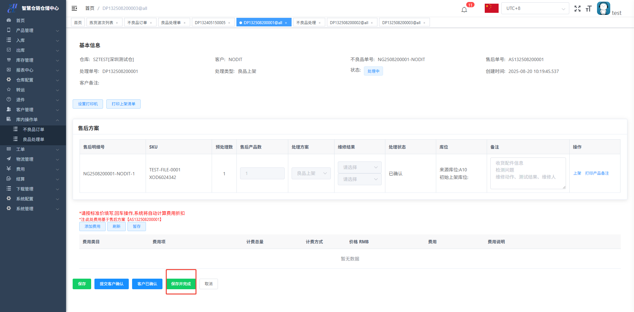Click the test user avatar
This screenshot has width=634, height=312.
coord(603,8)
